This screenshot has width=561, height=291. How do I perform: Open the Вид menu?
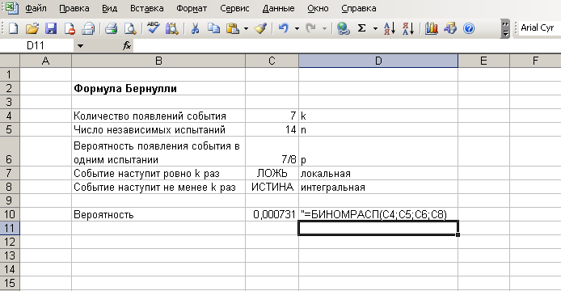point(109,8)
